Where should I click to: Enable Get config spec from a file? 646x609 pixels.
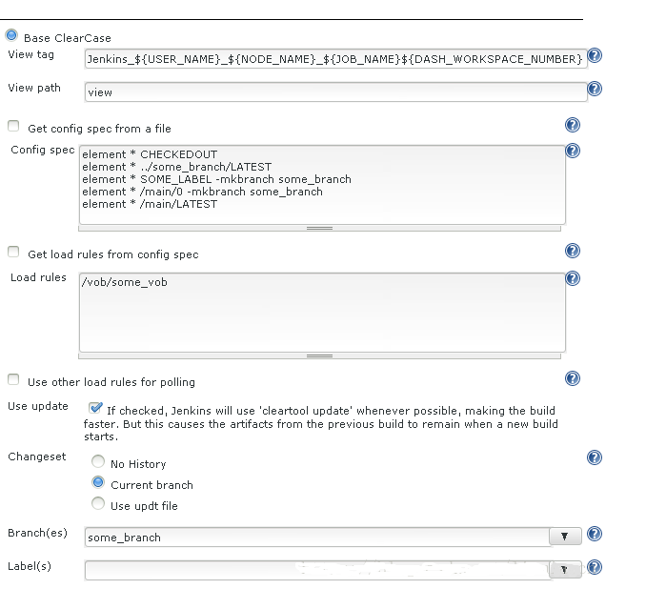pos(13,127)
